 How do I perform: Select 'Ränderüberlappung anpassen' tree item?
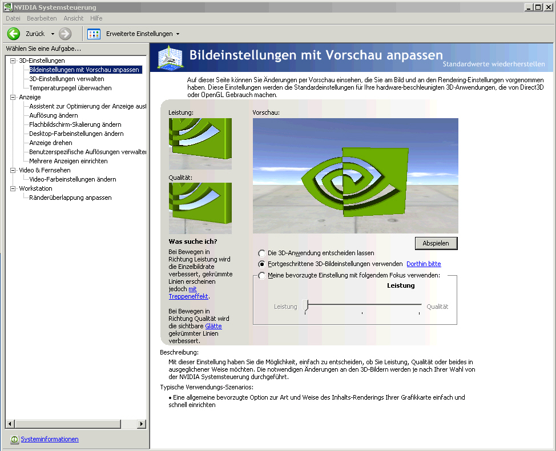[70, 198]
